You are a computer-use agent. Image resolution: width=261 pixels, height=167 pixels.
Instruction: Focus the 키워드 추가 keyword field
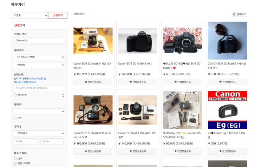coord(39,41)
